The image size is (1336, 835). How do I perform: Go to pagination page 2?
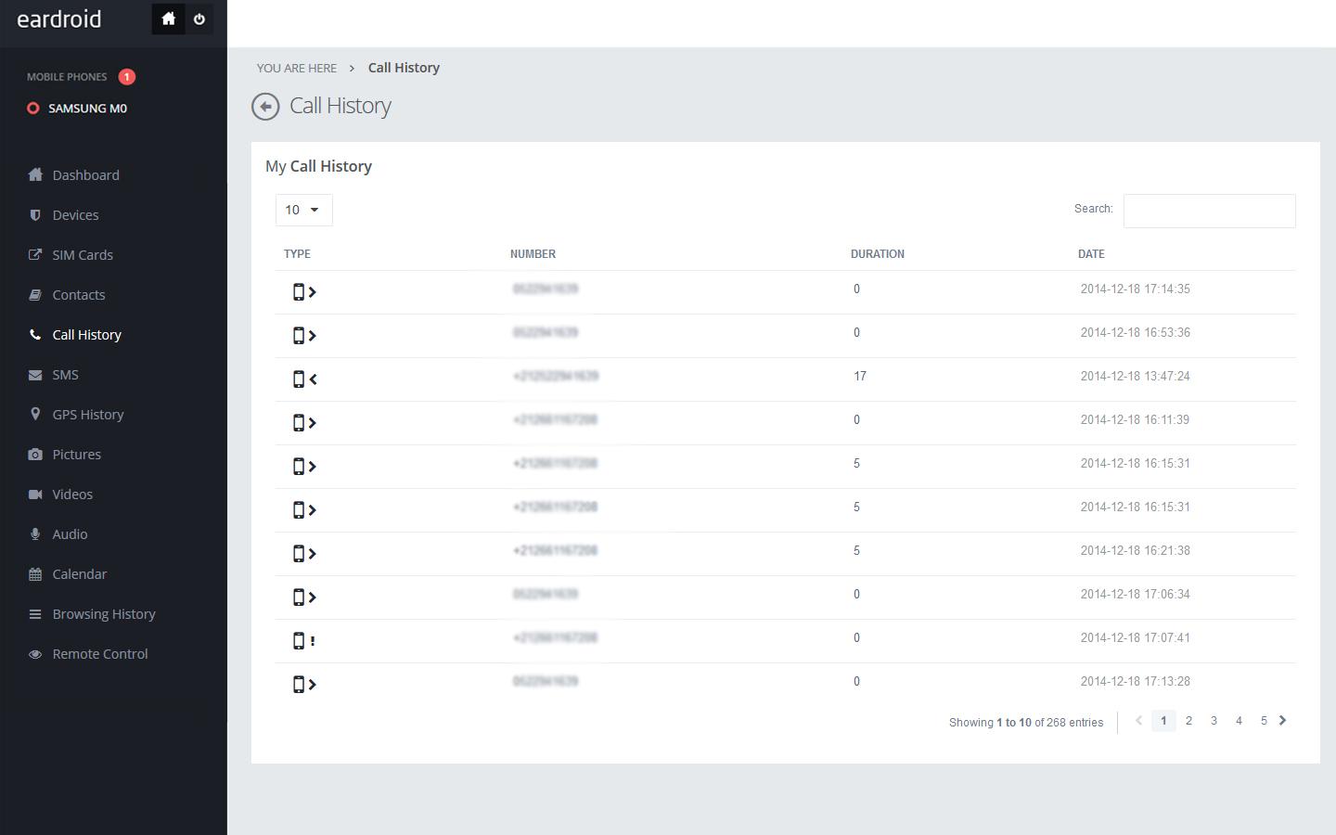(x=1188, y=721)
